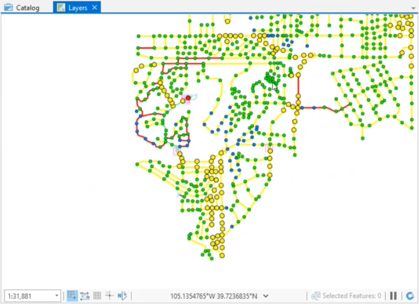The height and width of the screenshot is (304, 419).
Task: Click the correction crosshair icon
Action: [109, 296]
